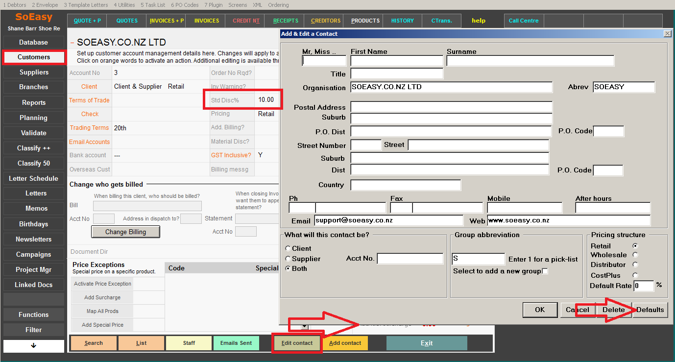Click the down arrow below the Filter button
675x362 pixels.
point(34,345)
